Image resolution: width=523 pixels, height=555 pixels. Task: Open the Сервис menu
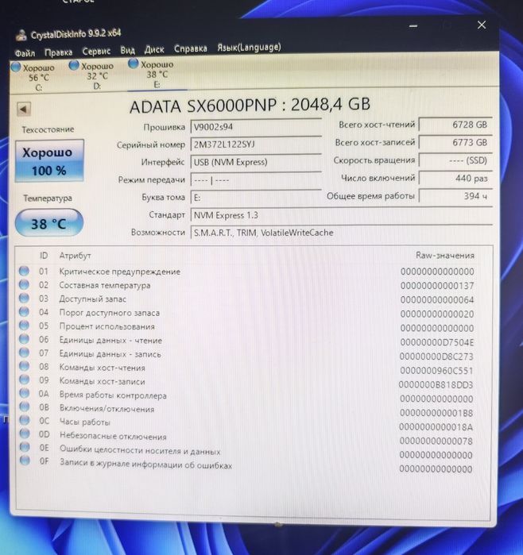pyautogui.click(x=96, y=52)
